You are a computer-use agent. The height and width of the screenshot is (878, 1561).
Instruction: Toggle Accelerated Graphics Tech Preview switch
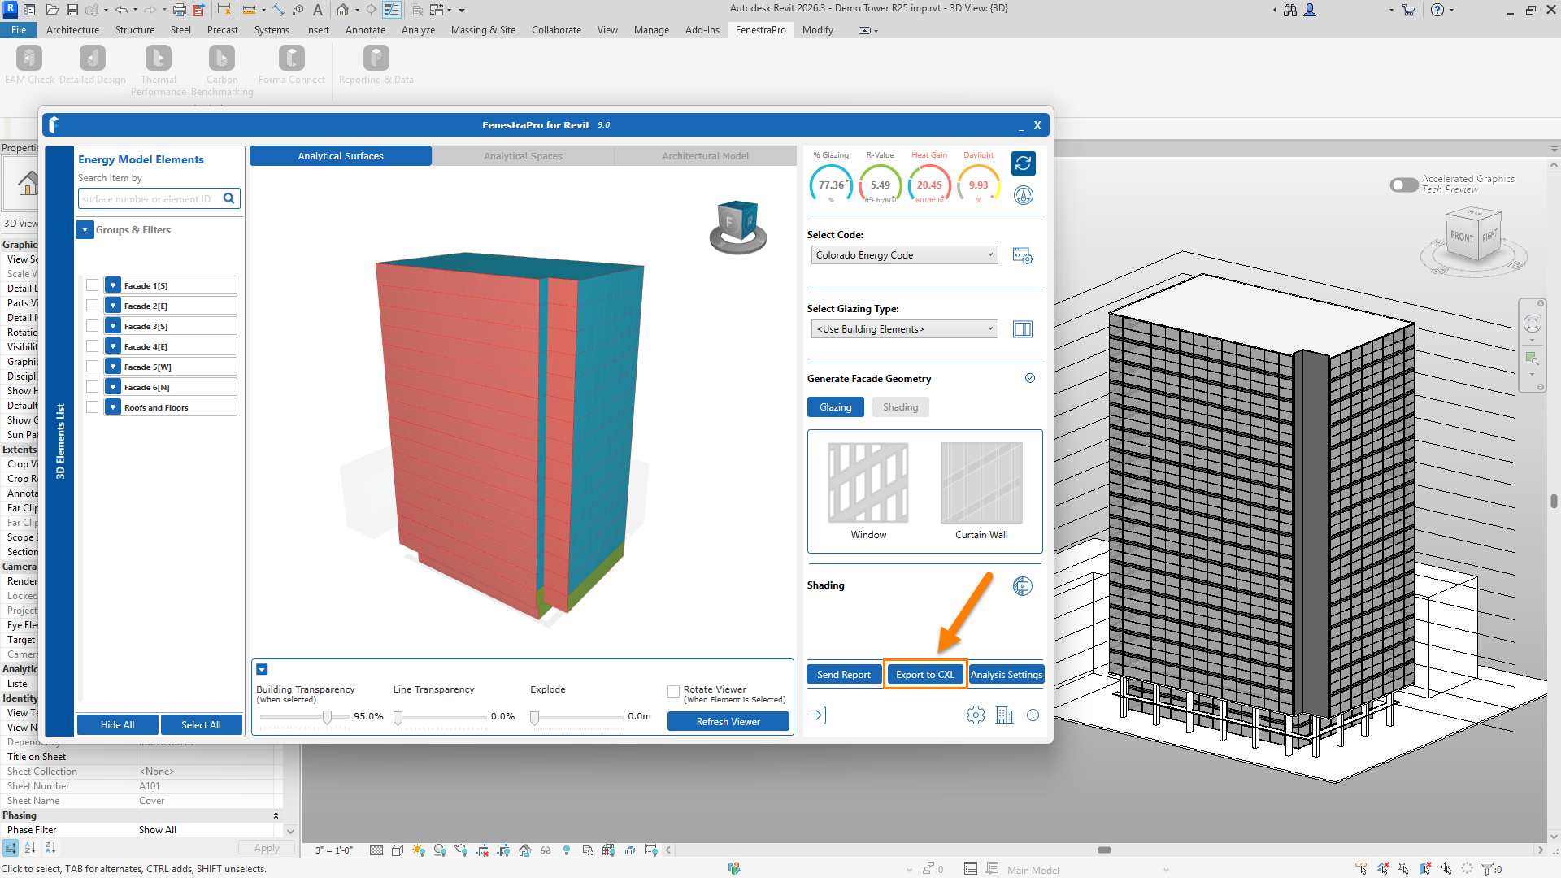click(1404, 185)
